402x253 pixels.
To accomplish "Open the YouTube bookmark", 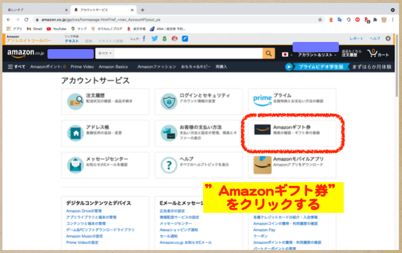I will point(56,29).
